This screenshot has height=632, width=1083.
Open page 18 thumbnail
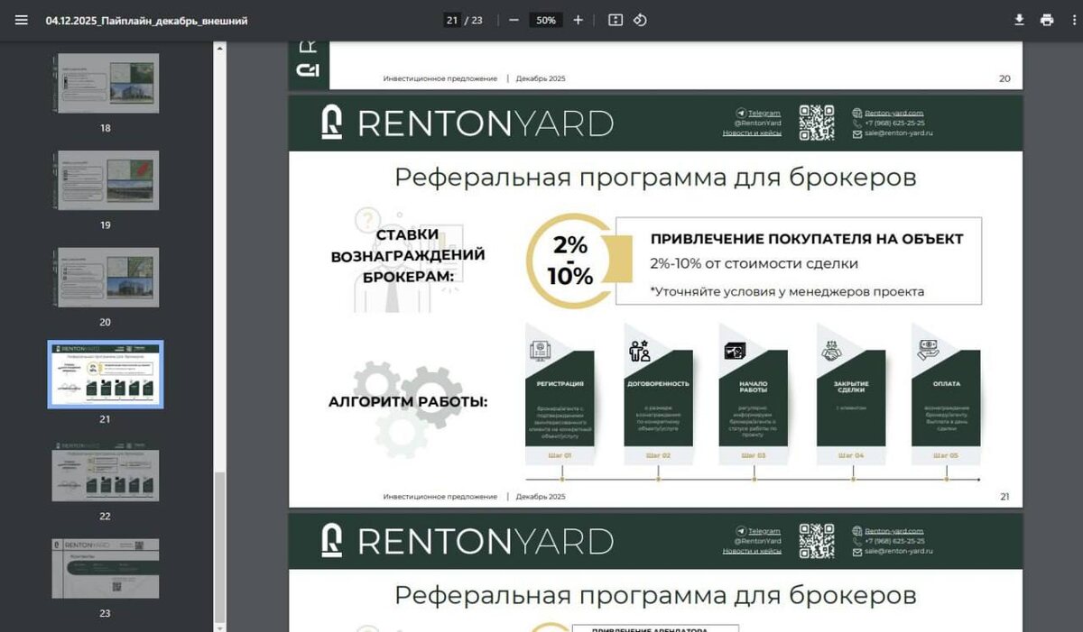[x=106, y=83]
